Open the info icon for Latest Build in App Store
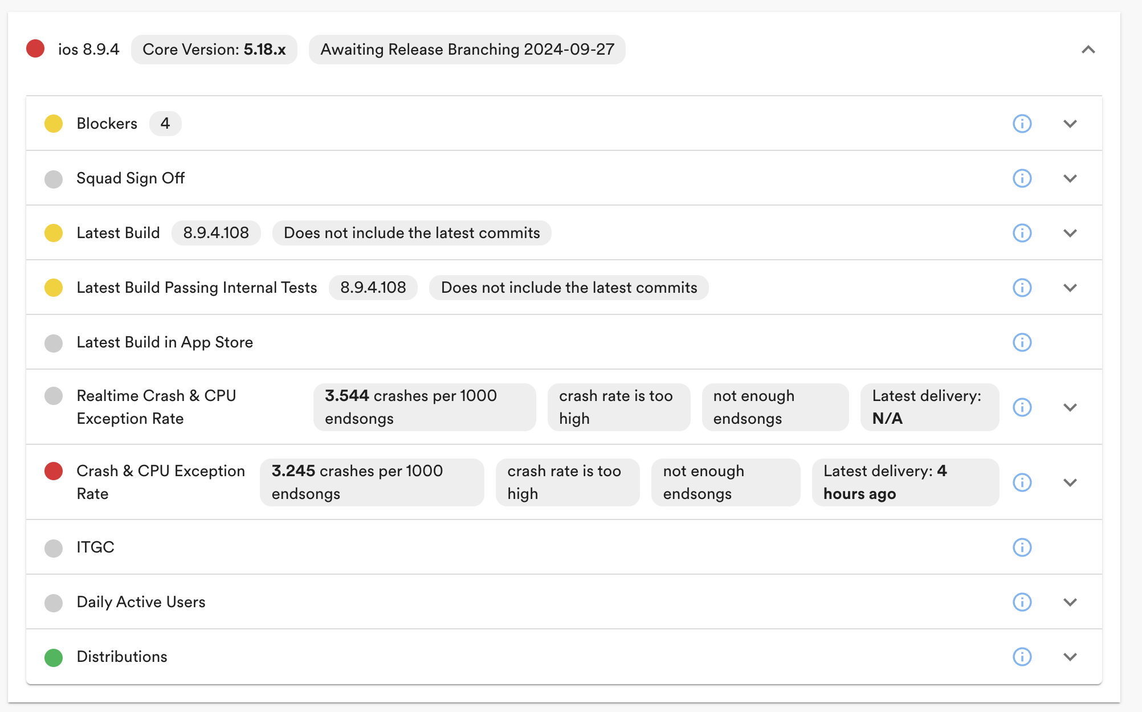Image resolution: width=1142 pixels, height=712 pixels. [x=1022, y=342]
